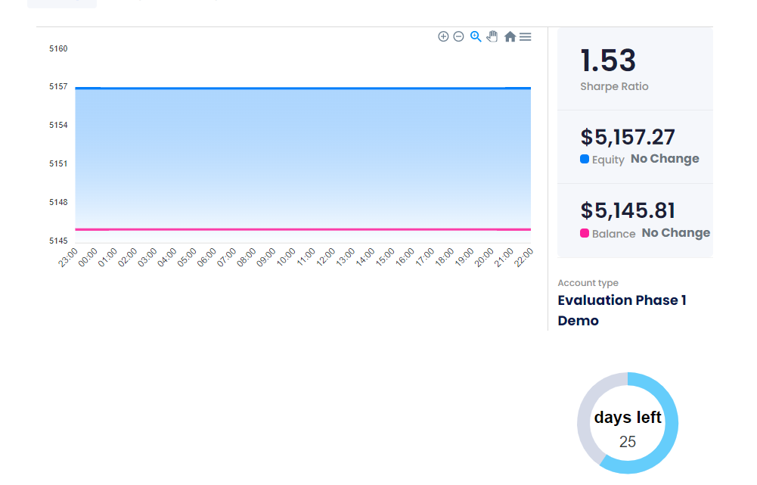Click the 1.53 Sharpe Ratio value
The height and width of the screenshot is (485, 757).
608,61
